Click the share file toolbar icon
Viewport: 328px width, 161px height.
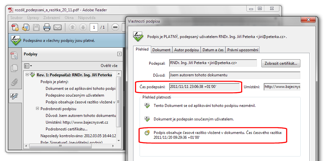point(26,27)
